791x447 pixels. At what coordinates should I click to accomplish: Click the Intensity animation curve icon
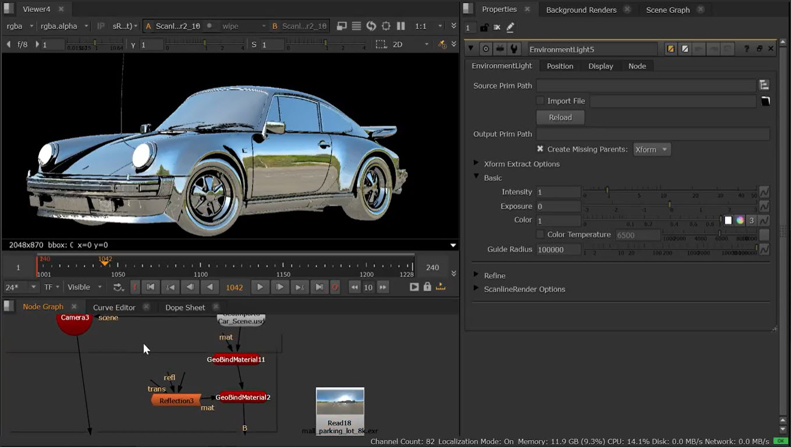click(764, 192)
